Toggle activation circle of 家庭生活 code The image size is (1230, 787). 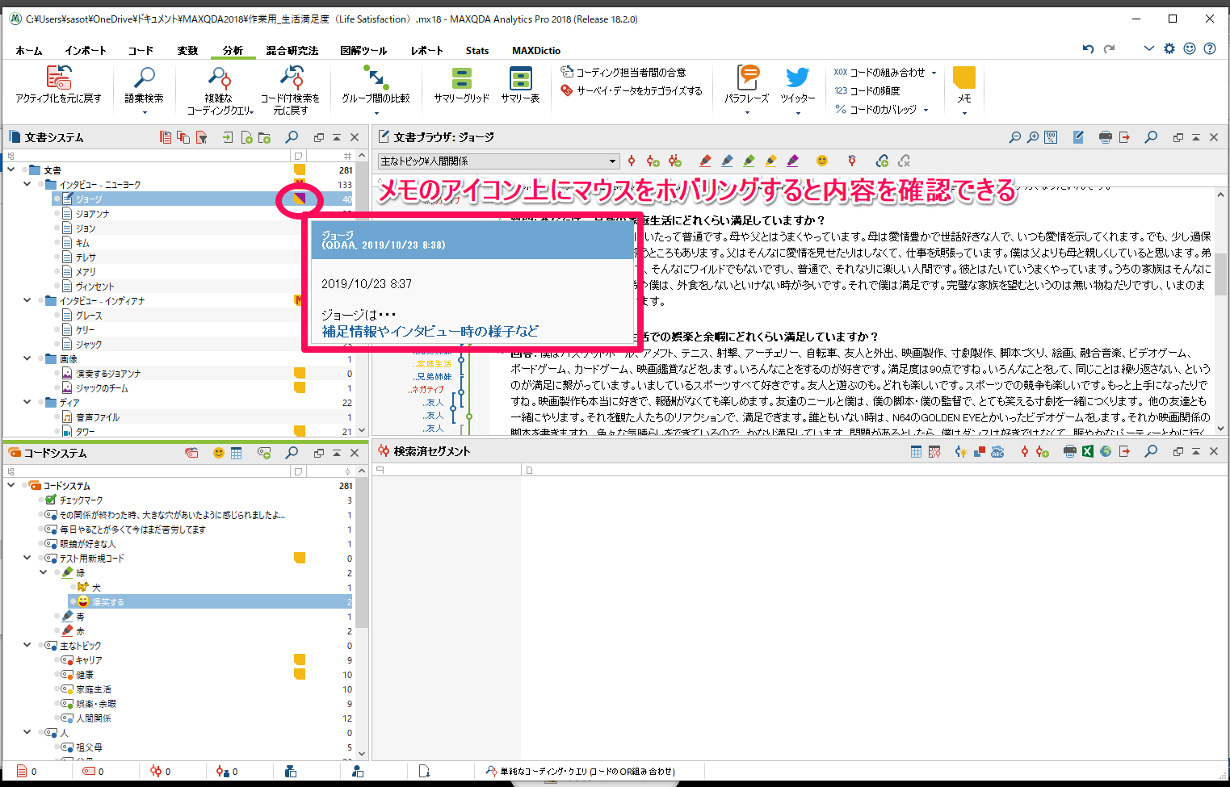pyautogui.click(x=57, y=689)
